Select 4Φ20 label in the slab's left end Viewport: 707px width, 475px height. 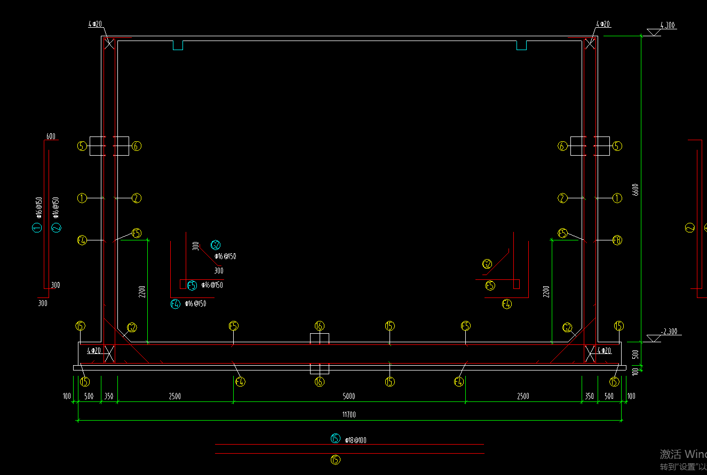[94, 351]
